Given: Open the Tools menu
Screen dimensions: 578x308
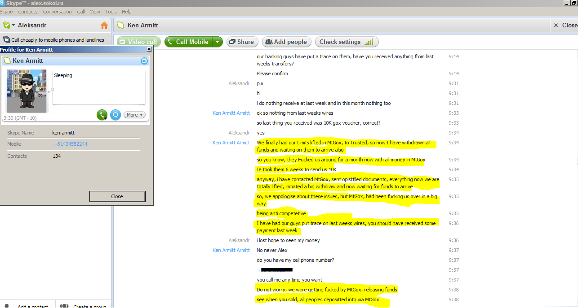Looking at the screenshot, I should point(111,12).
